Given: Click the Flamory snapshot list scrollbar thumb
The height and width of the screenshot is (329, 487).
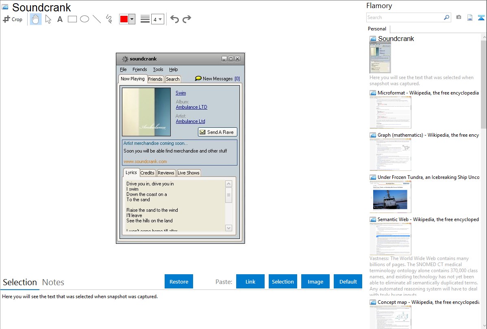Looking at the screenshot, I should coord(484,84).
